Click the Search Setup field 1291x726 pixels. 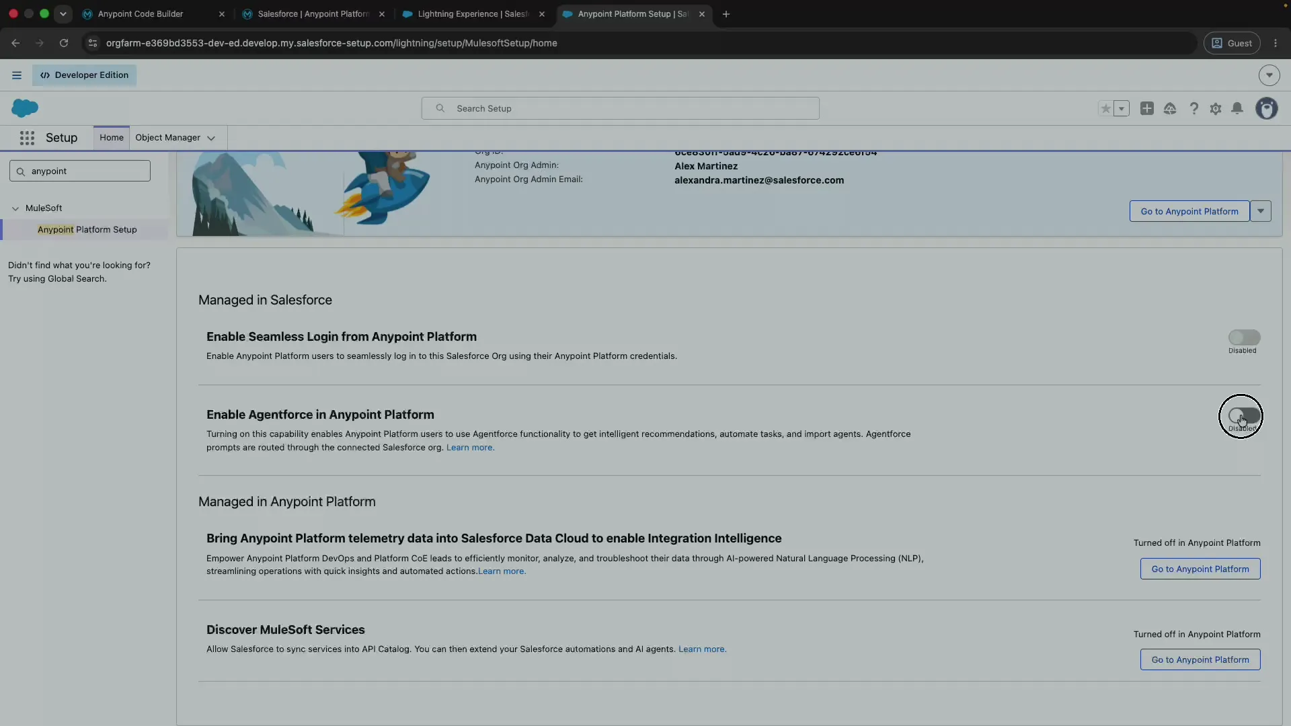point(620,108)
